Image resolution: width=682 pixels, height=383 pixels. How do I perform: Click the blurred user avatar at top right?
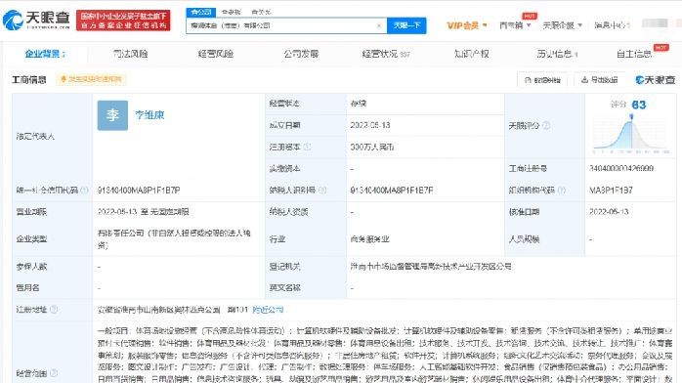coord(655,23)
